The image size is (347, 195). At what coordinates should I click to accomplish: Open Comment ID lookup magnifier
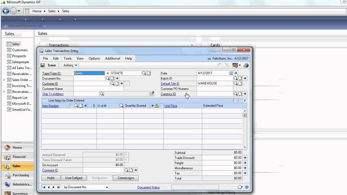(x=126, y=170)
